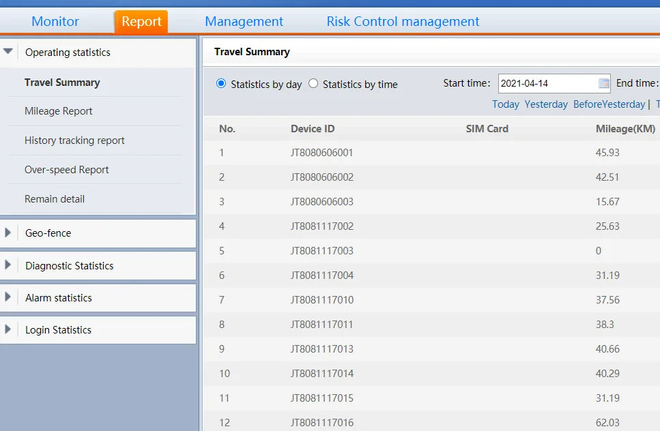Click the Report tab
The width and height of the screenshot is (660, 431).
pyautogui.click(x=141, y=21)
